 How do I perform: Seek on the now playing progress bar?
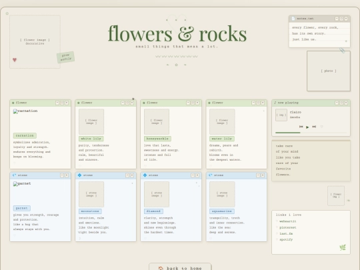click(x=311, y=133)
